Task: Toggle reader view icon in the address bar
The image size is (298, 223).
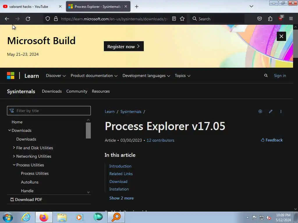Action: [x=174, y=19]
